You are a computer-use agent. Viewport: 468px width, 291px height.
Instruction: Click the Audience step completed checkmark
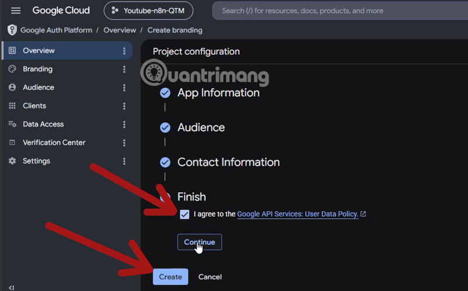165,127
